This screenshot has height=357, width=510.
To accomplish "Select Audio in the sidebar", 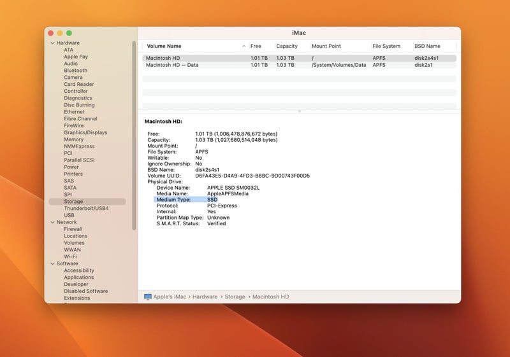I will pos(71,63).
